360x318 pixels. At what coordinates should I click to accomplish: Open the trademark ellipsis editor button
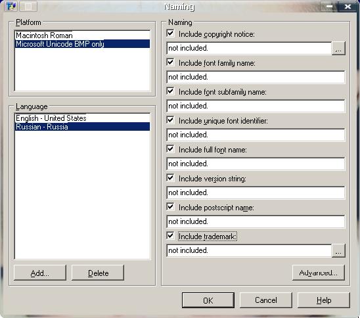tap(338, 250)
